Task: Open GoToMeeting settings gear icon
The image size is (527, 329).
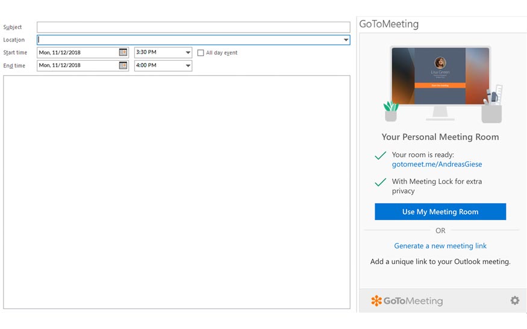Action: coord(514,301)
